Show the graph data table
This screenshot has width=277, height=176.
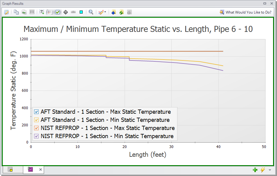click(x=32, y=12)
